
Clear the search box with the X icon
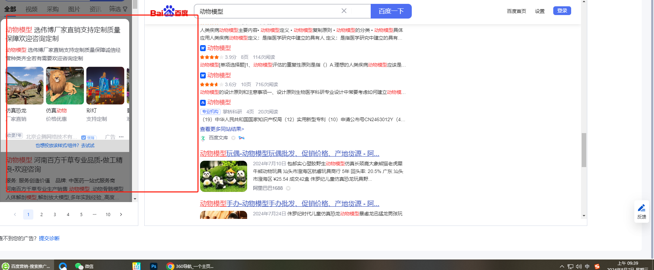(344, 11)
